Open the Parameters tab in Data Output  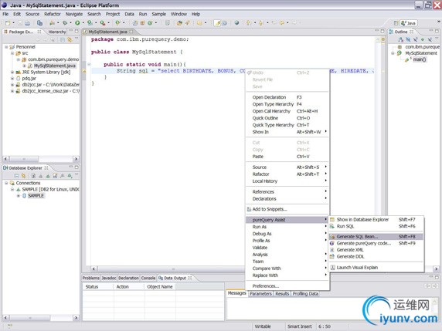(260, 293)
